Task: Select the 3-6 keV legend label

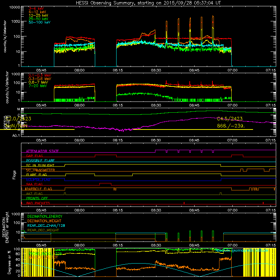Action: point(36,8)
